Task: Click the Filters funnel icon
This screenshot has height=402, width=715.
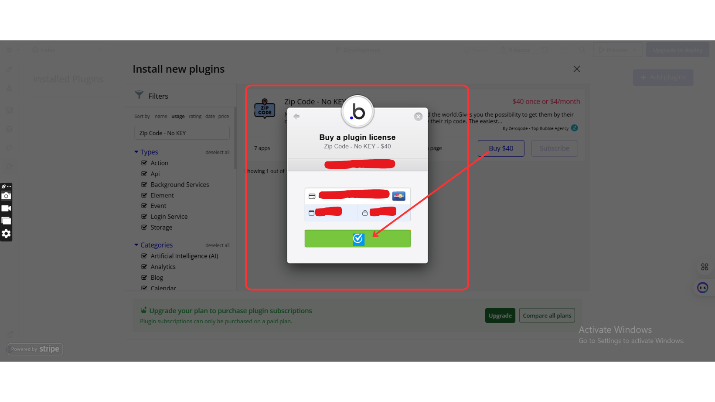Action: (139, 95)
